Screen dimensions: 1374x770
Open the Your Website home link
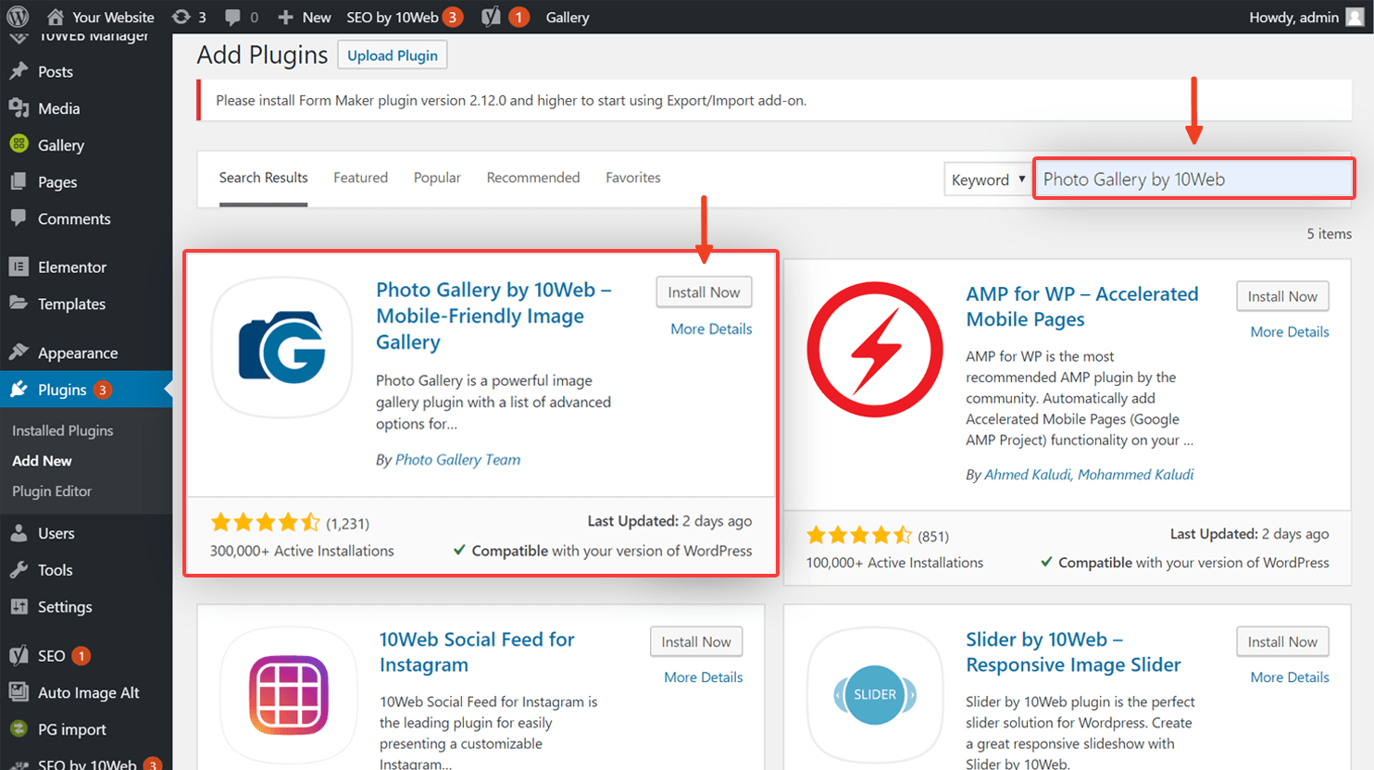pyautogui.click(x=100, y=17)
